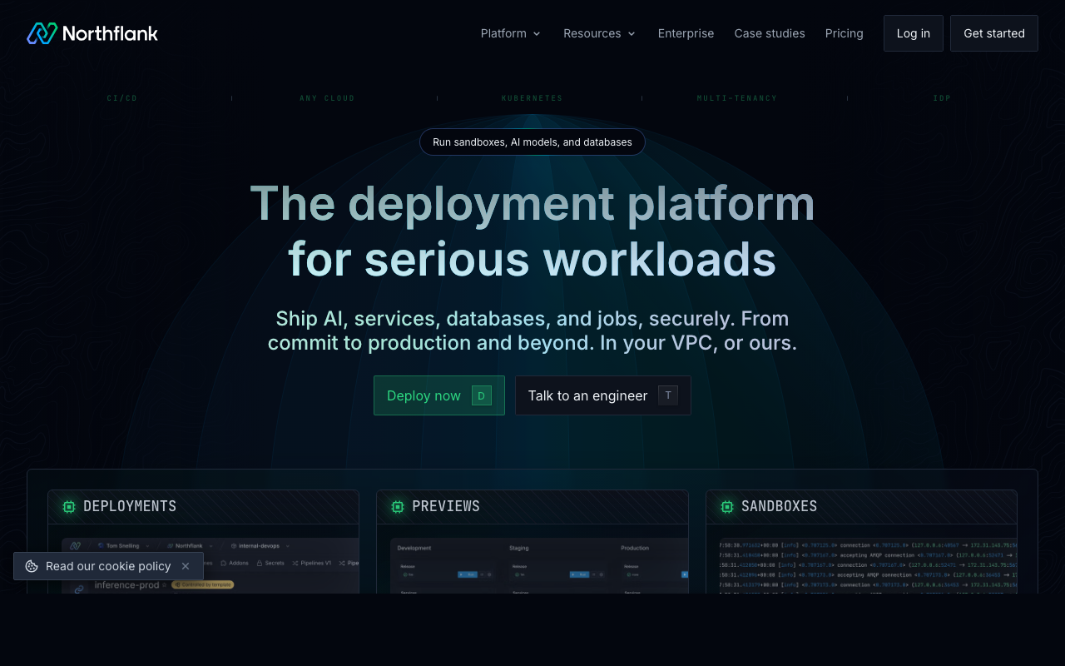1065x666 pixels.
Task: Click the Sandboxes log output thumbnail
Action: [x=868, y=565]
